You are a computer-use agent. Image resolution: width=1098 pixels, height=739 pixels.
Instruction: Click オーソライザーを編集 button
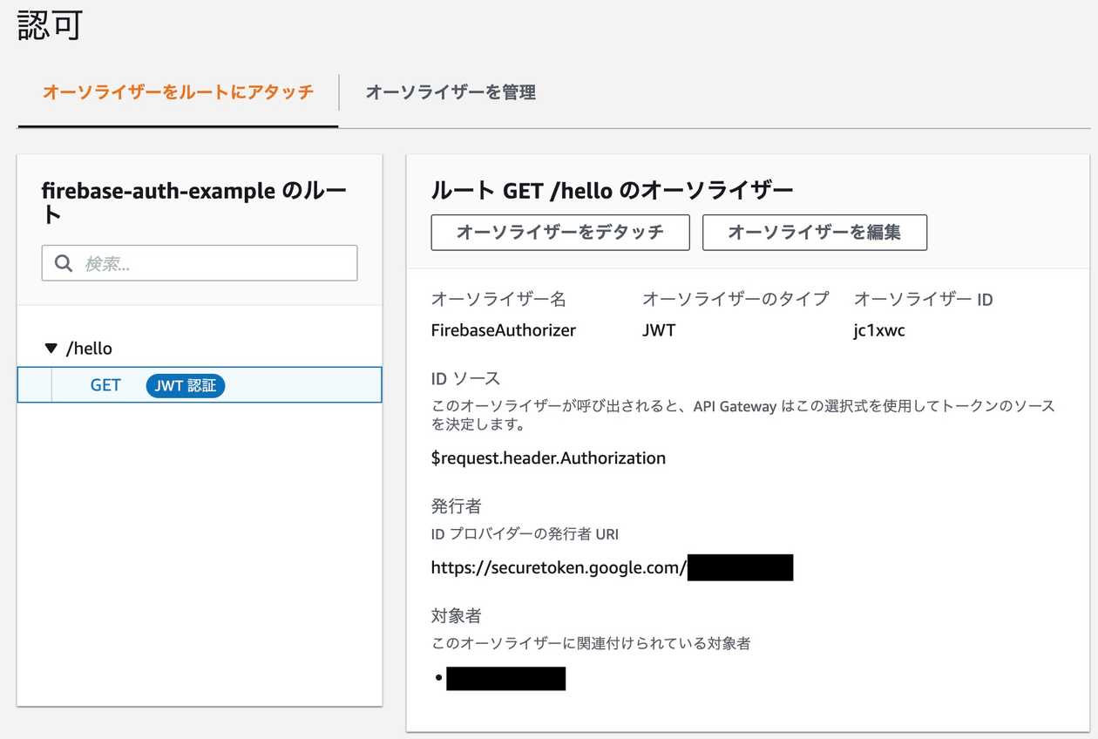coord(814,232)
